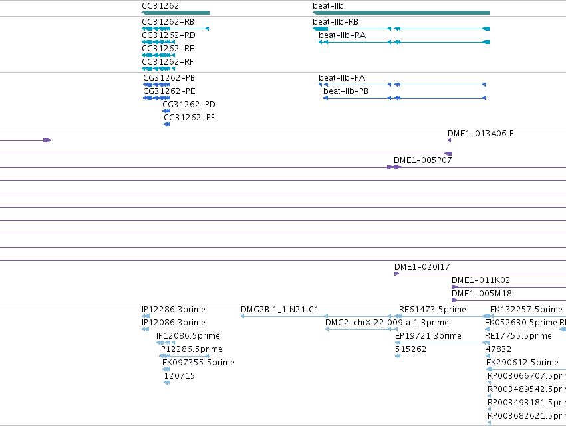Screen dimensions: 566x426
Task: Select transcript CG31262-RD
Action: click(168, 35)
